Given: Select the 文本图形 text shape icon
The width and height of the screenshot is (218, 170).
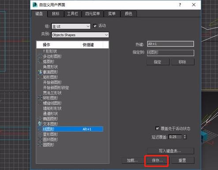Looking at the screenshot, I should [x=40, y=124].
